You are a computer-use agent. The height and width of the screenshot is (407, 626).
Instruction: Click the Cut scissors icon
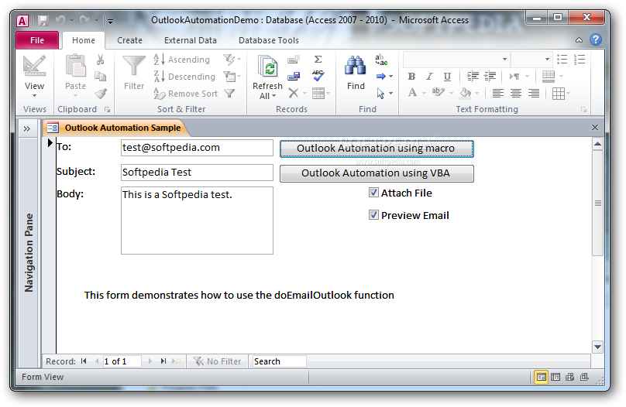(x=100, y=60)
